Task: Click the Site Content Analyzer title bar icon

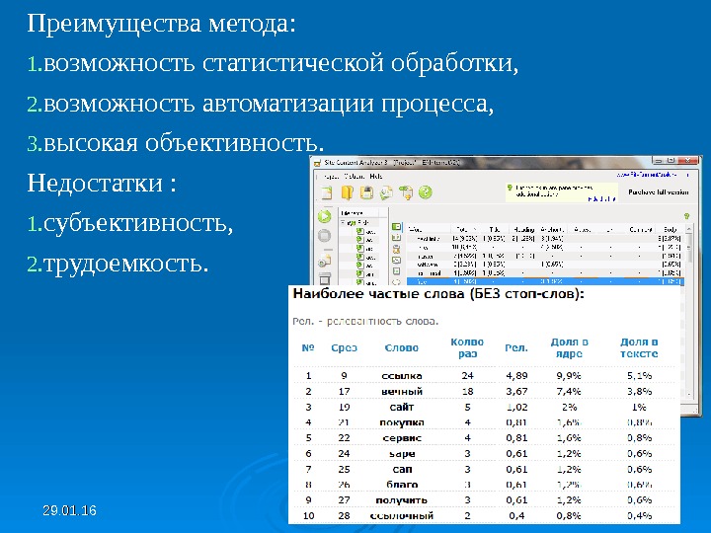Action: click(317, 162)
